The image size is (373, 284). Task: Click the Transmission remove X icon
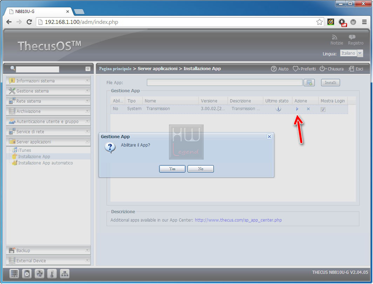[308, 109]
